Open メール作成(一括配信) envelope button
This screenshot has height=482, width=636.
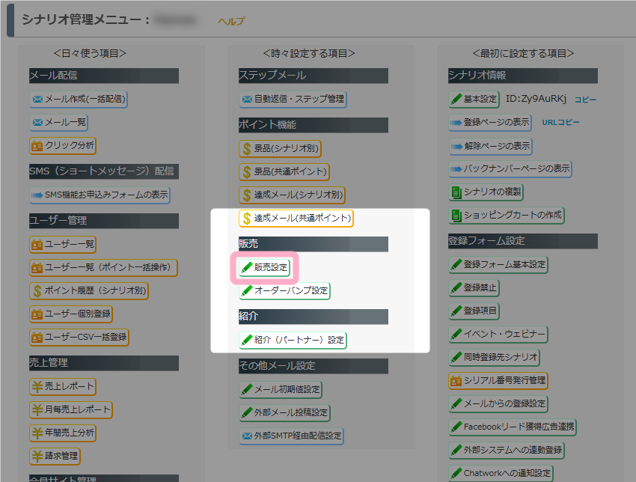(x=78, y=99)
